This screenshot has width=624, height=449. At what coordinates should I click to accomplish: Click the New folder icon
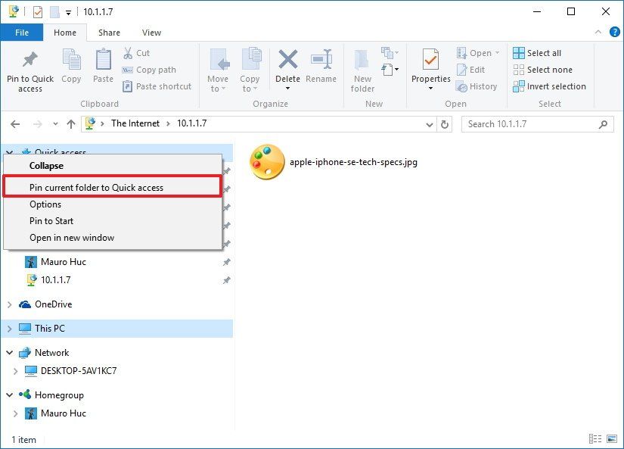point(363,68)
